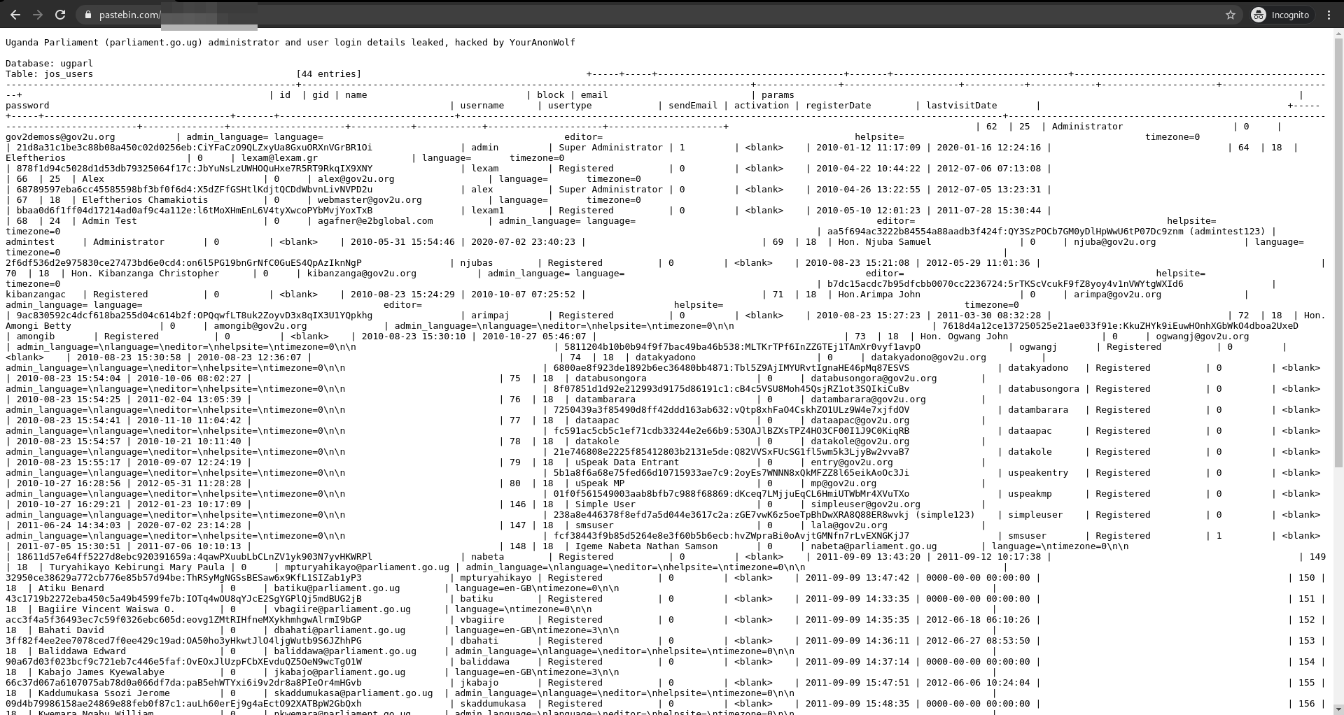Click the 'gid' column header
The width and height of the screenshot is (1344, 715).
[321, 95]
